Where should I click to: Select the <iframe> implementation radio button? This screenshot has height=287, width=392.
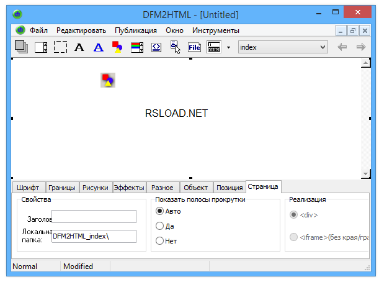coord(293,237)
